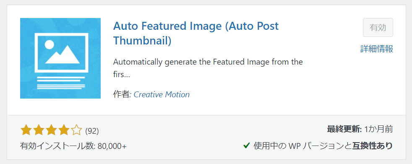Open the 詳細情報 details link
This screenshot has width=412, height=164.
[377, 49]
